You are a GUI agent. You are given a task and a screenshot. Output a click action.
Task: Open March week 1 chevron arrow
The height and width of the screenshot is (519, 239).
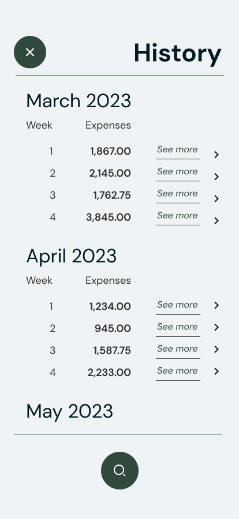(216, 155)
